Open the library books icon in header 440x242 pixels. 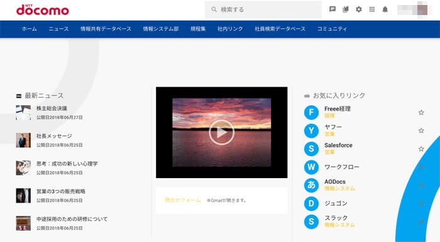click(346, 9)
